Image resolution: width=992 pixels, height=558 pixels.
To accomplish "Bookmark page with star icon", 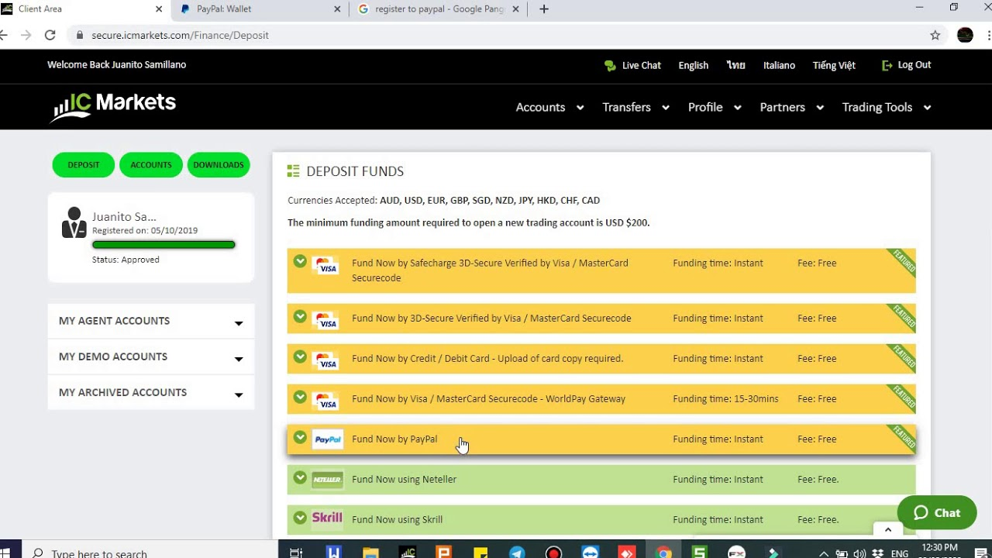I will 935,35.
